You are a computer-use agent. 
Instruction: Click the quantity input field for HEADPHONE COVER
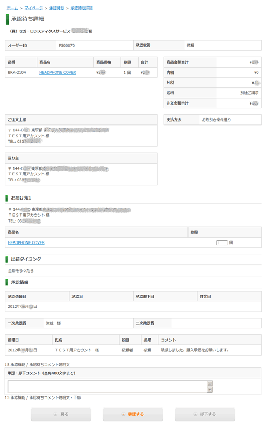[x=222, y=242]
